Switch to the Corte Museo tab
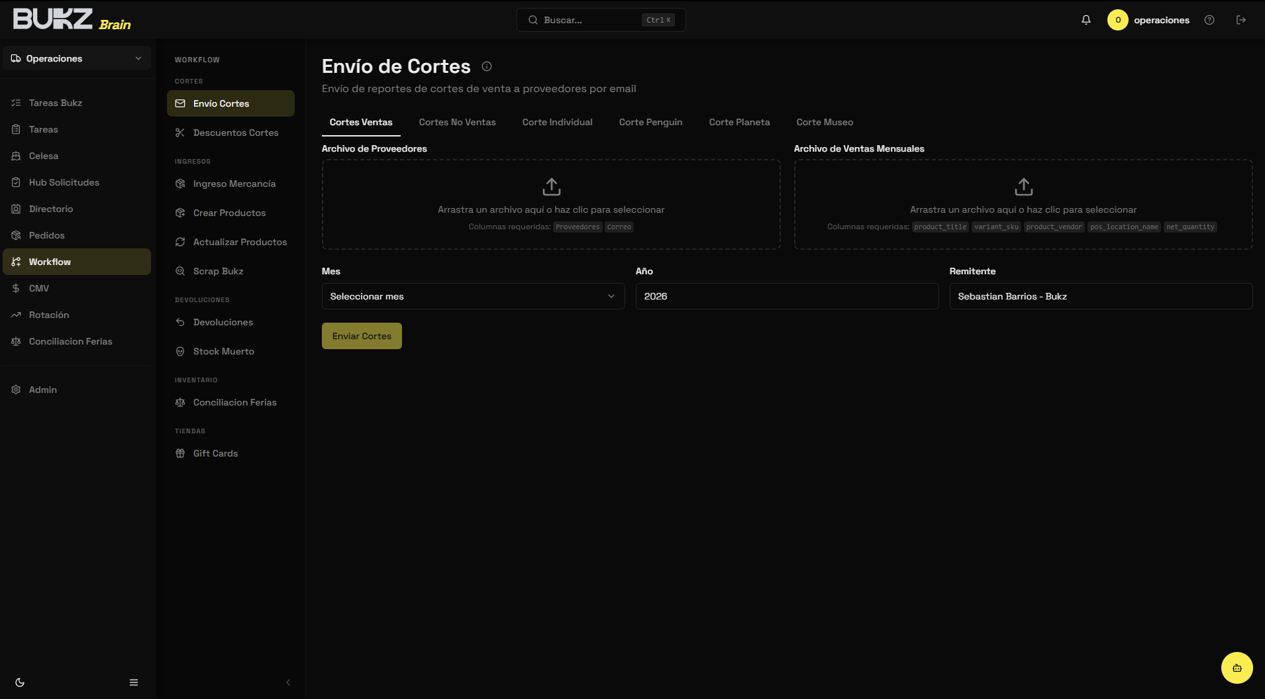 pyautogui.click(x=825, y=123)
